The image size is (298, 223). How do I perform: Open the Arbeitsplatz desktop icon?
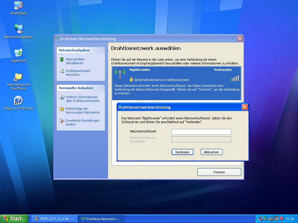tap(18, 7)
